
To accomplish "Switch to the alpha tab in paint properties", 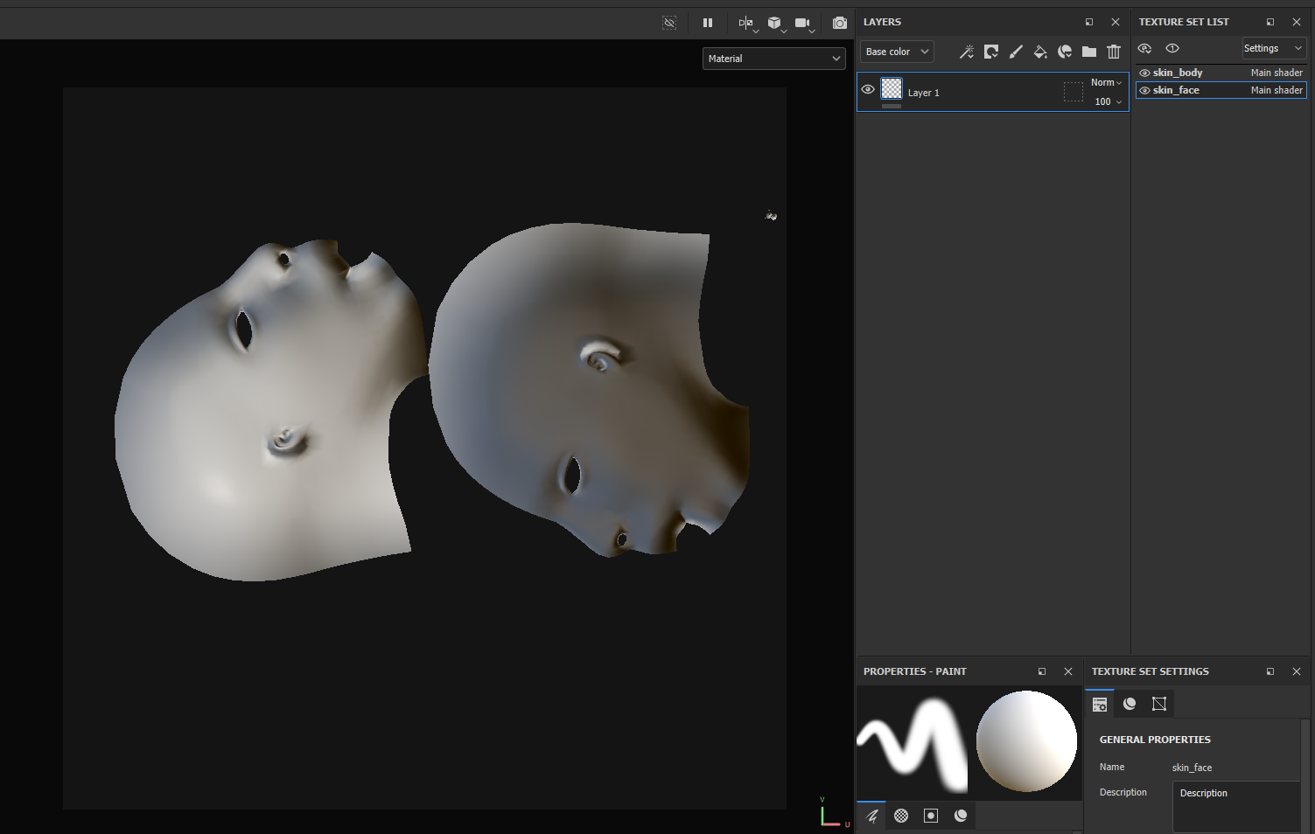I will pyautogui.click(x=901, y=816).
